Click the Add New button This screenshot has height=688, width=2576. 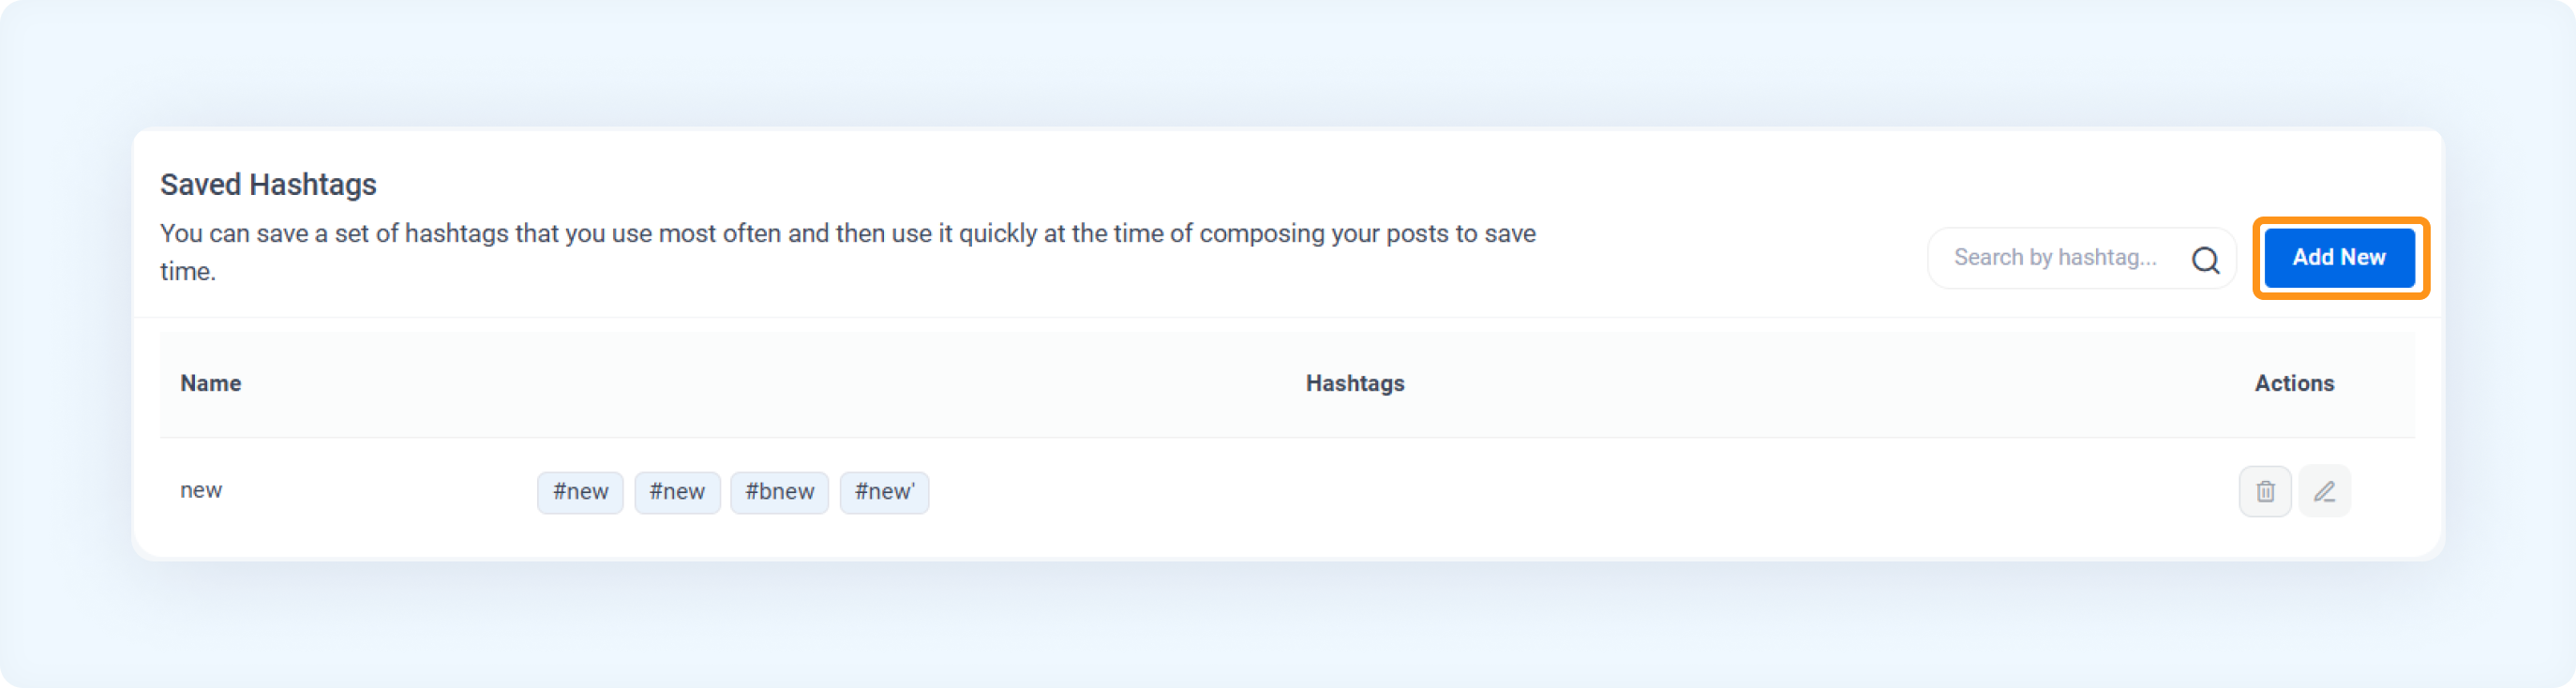tap(2339, 257)
